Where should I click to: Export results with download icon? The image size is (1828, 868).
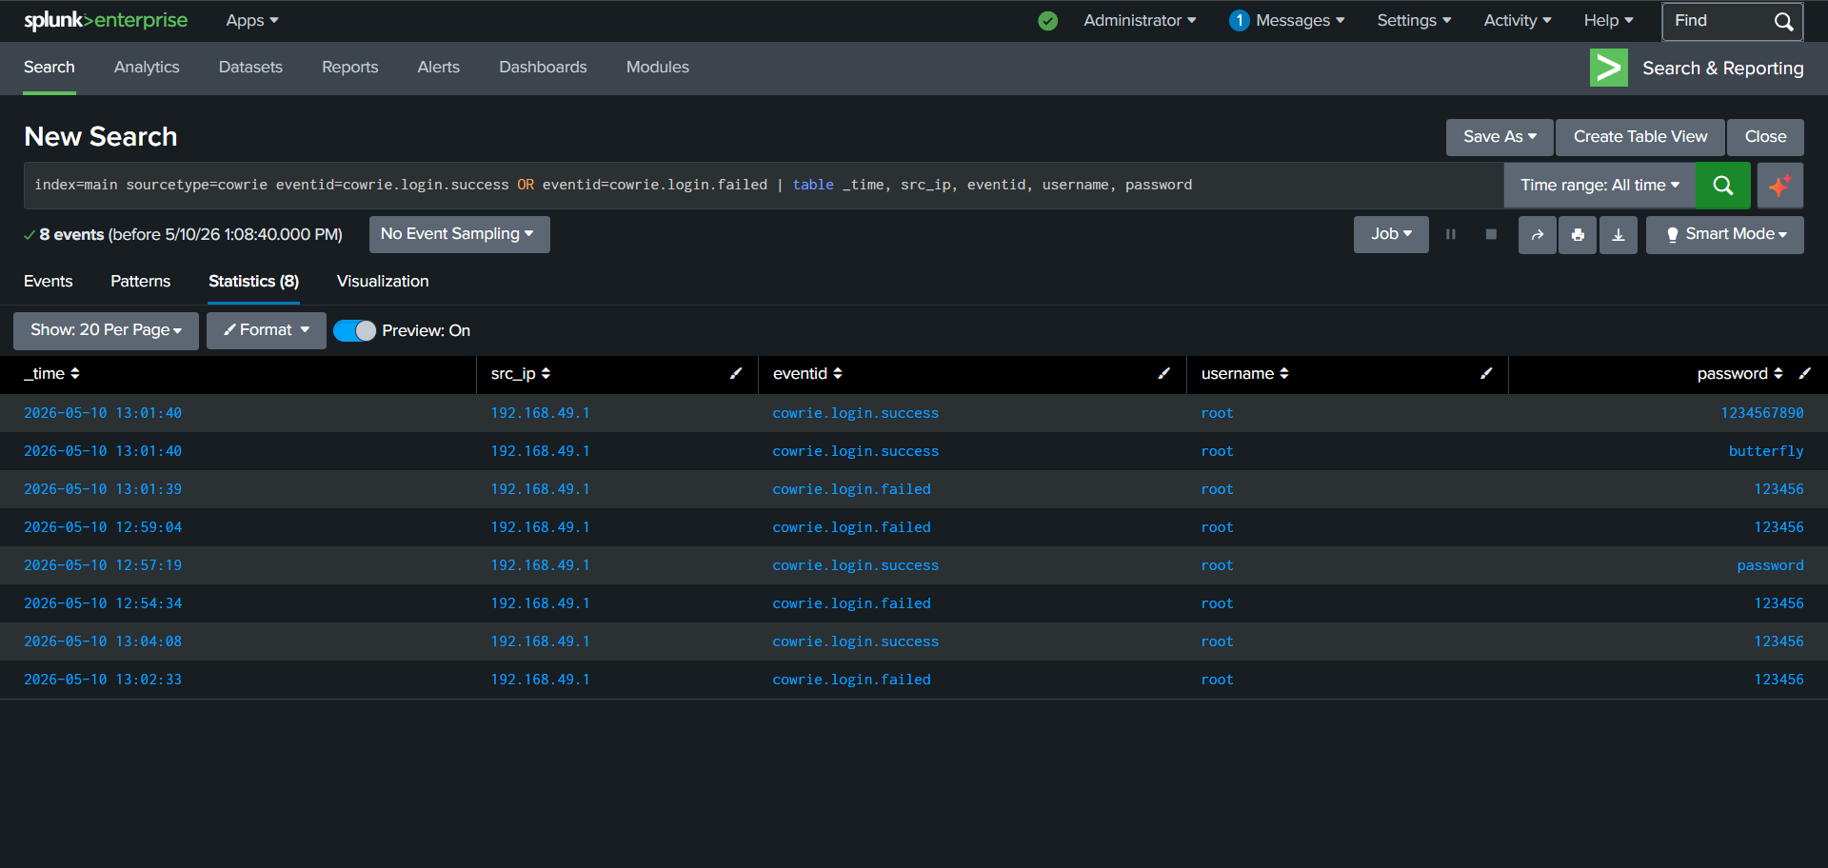tap(1618, 235)
